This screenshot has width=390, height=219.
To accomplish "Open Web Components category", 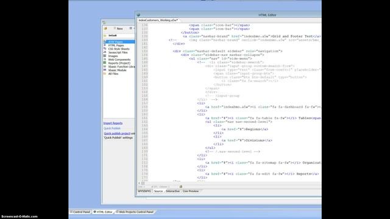I will pyautogui.click(x=119, y=60).
